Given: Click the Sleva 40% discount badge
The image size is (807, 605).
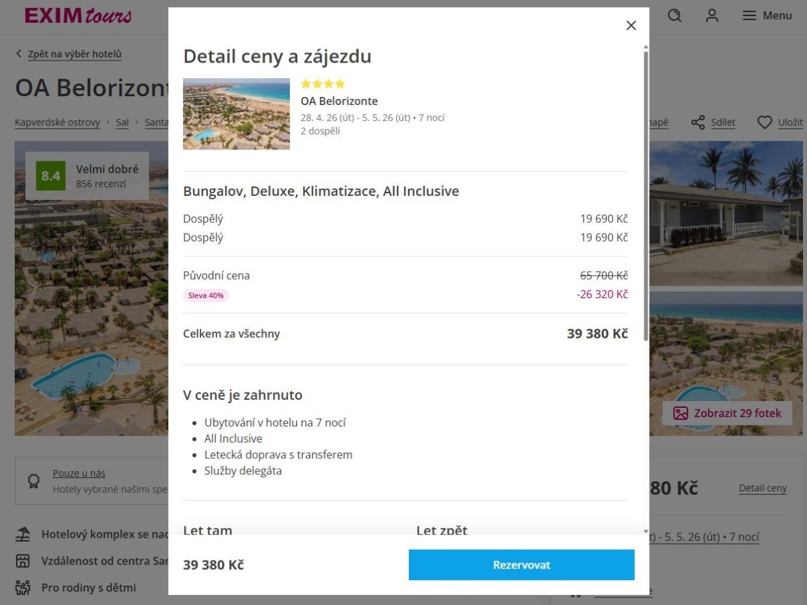Looking at the screenshot, I should point(206,295).
